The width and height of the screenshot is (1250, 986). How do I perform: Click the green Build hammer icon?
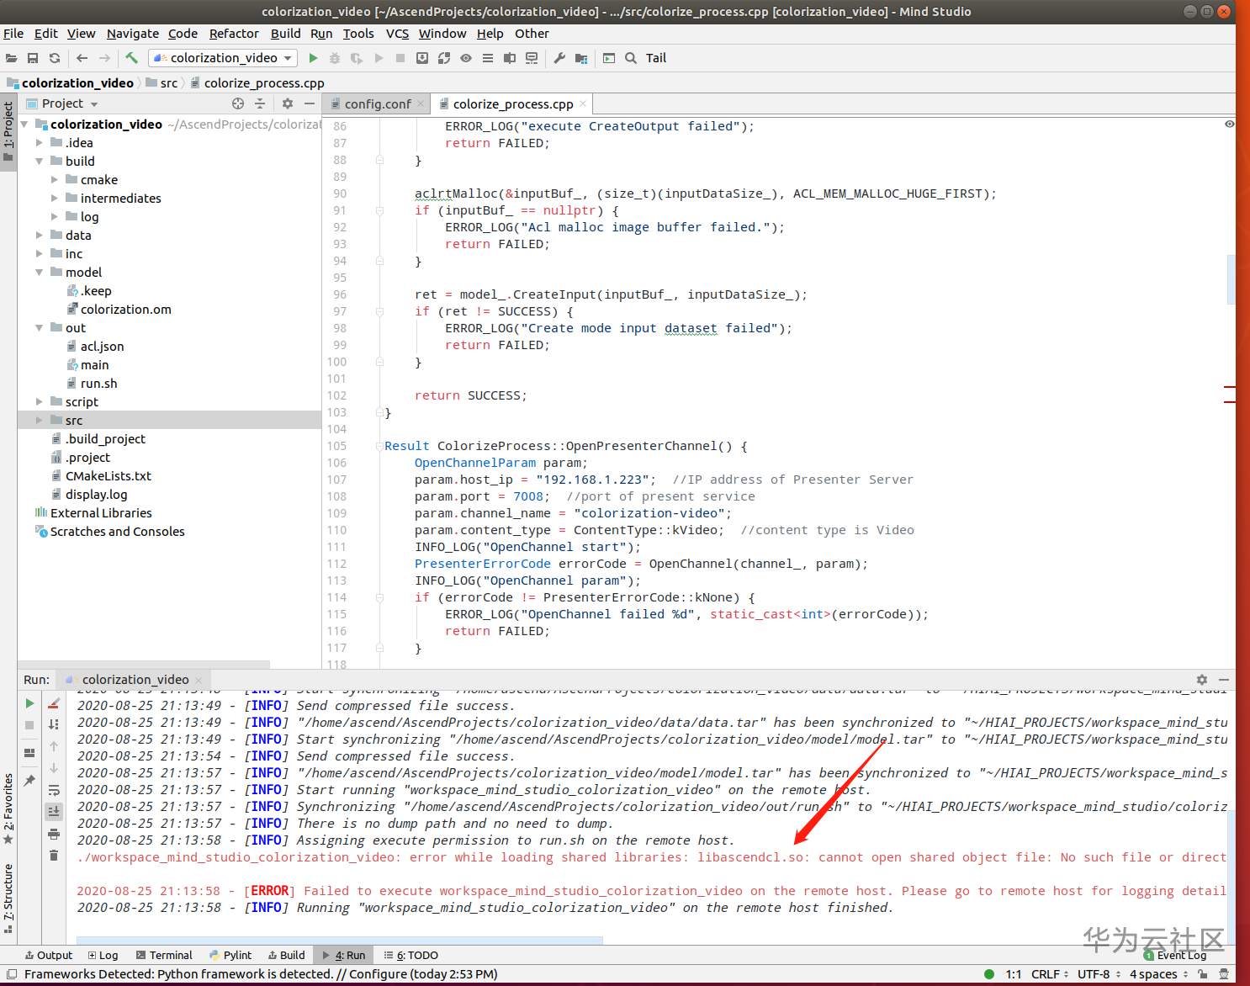(131, 58)
